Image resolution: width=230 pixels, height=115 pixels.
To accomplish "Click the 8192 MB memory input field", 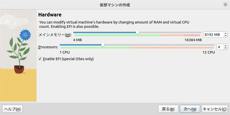I will click(214, 35).
